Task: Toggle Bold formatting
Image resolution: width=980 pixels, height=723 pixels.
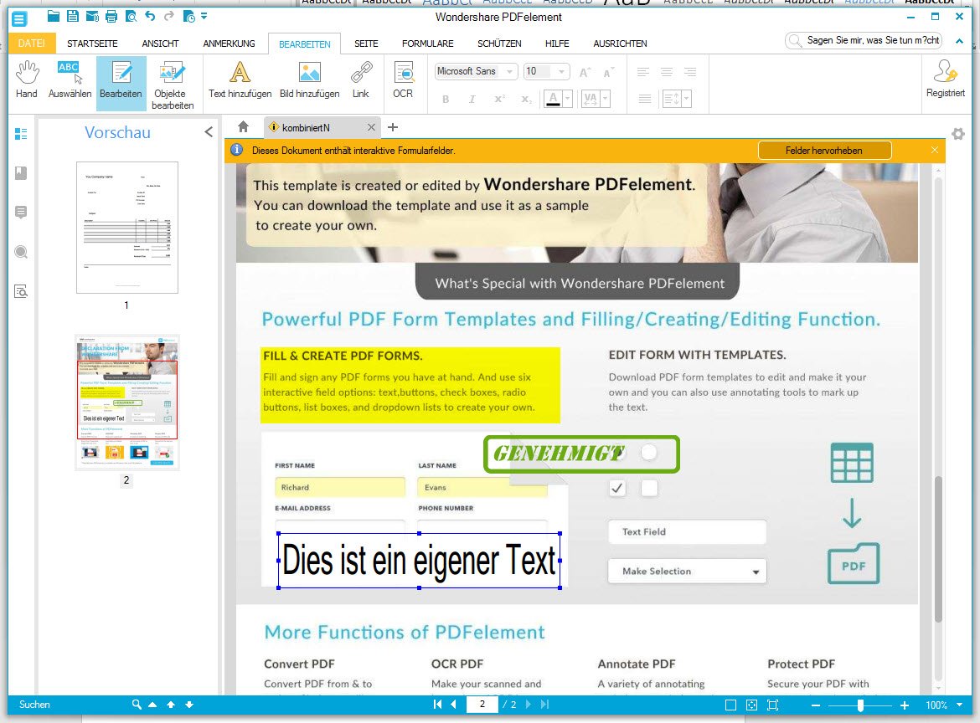Action: pos(446,99)
